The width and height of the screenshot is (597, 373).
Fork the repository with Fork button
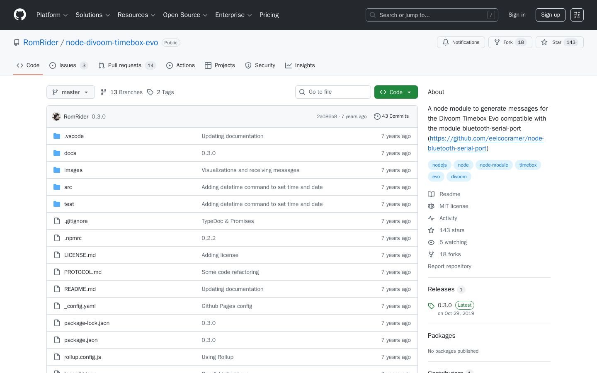(x=510, y=42)
